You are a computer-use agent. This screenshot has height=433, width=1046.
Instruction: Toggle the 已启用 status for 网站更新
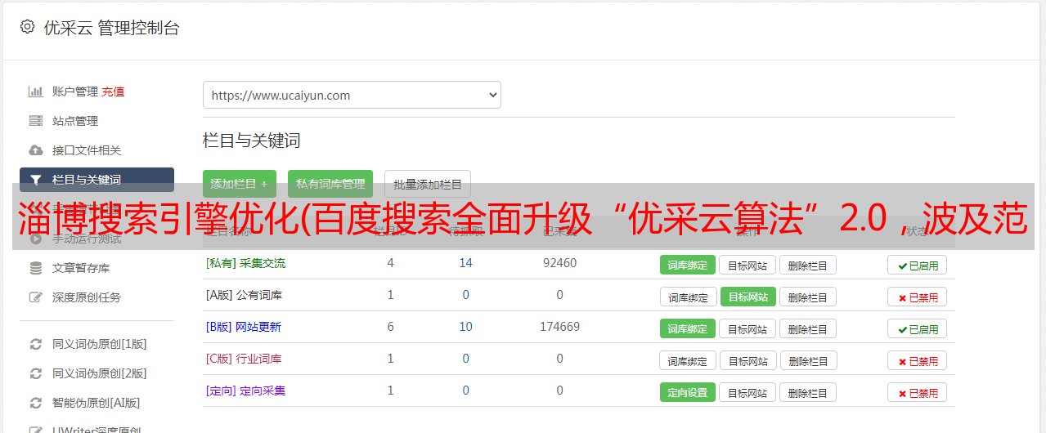tap(918, 328)
